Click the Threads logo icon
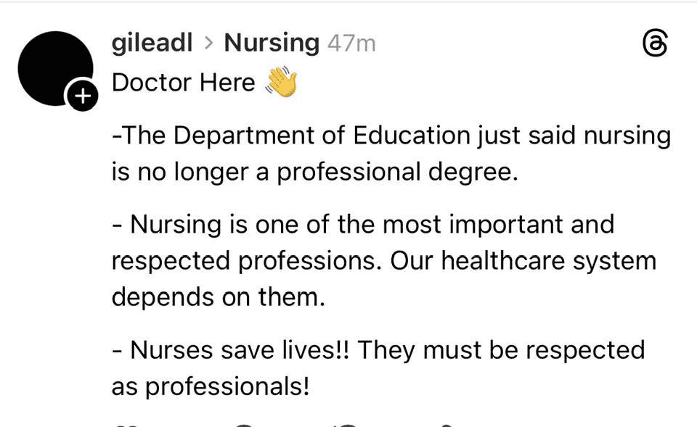Screen dimensions: 697x427 coord(656,44)
